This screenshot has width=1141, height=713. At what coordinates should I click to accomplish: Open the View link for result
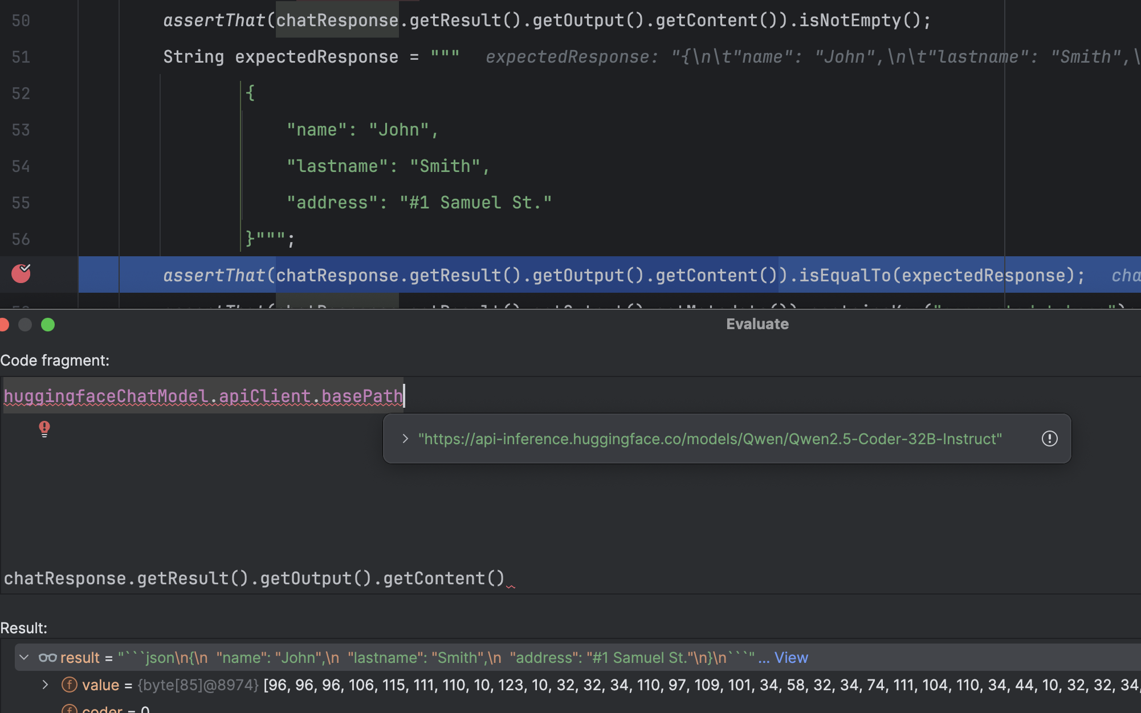(791, 657)
